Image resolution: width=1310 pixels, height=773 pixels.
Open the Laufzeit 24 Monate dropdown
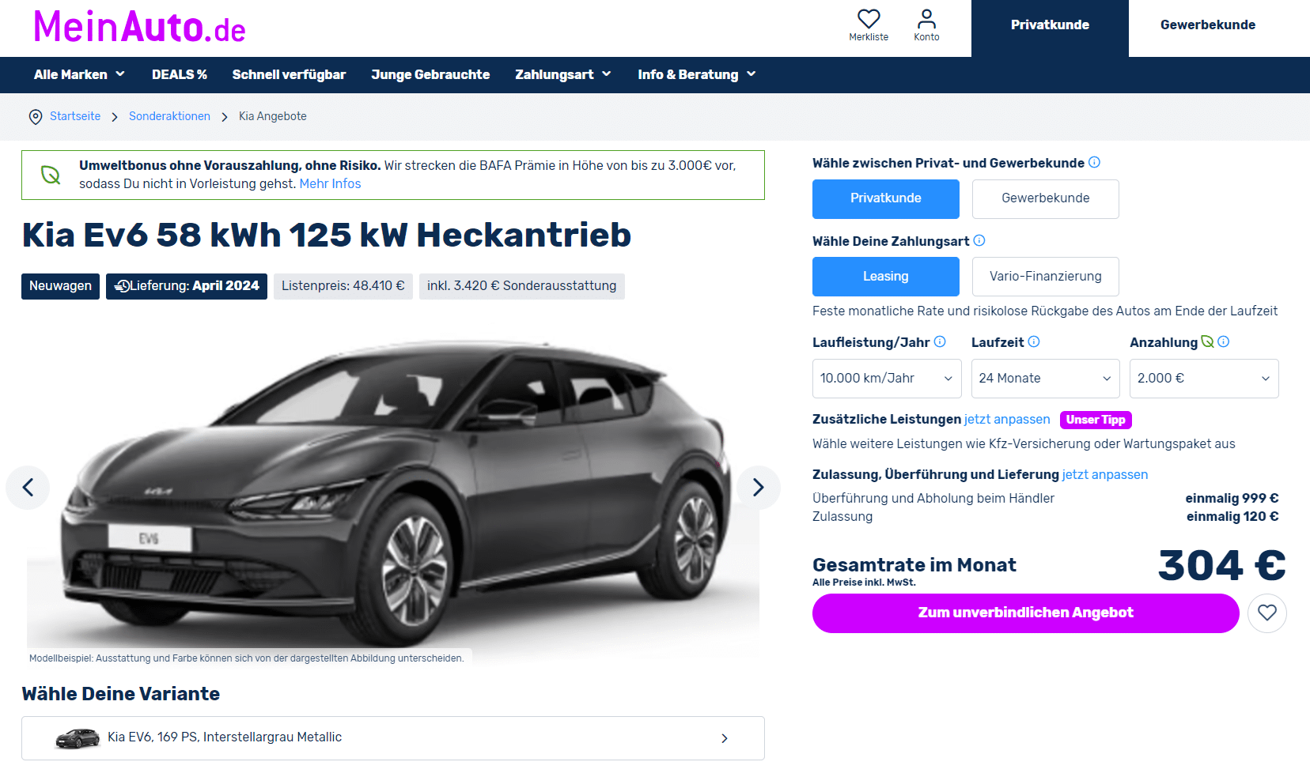click(x=1045, y=379)
